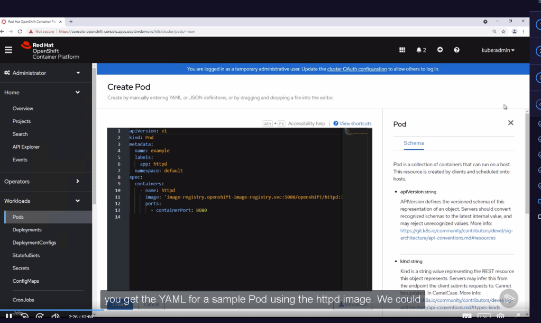The width and height of the screenshot is (541, 323).
Task: Click the editor minimap preview
Action: coord(357,132)
